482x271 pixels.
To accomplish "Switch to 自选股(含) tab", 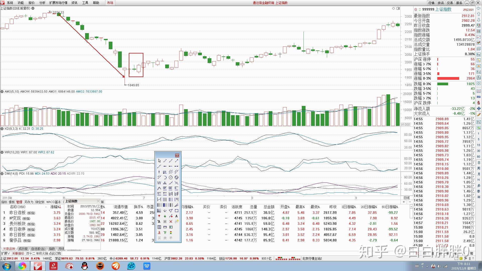I will (38, 249).
